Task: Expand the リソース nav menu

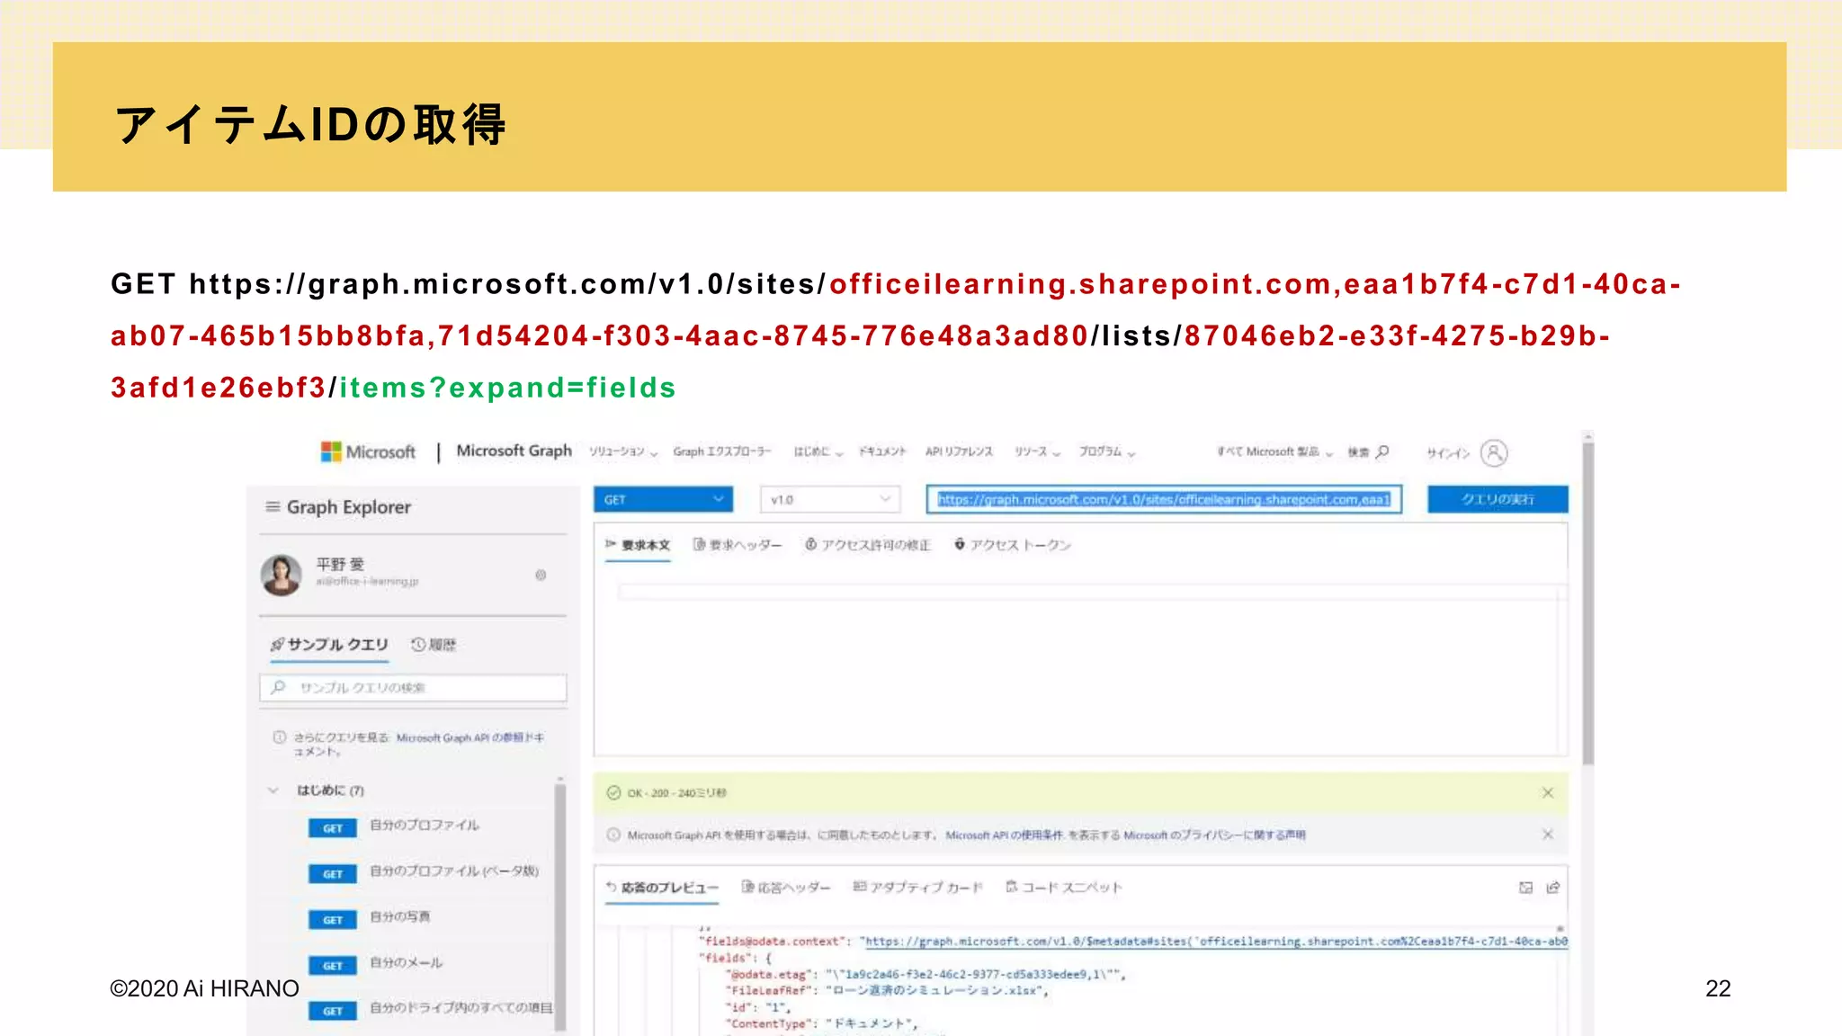Action: [1037, 451]
